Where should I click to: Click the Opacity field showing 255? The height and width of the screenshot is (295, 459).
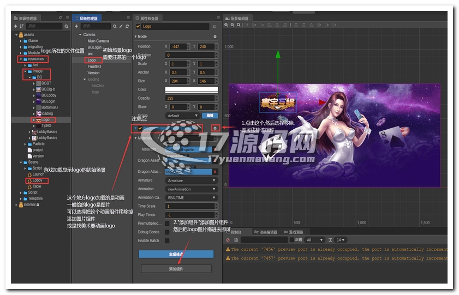(x=190, y=98)
